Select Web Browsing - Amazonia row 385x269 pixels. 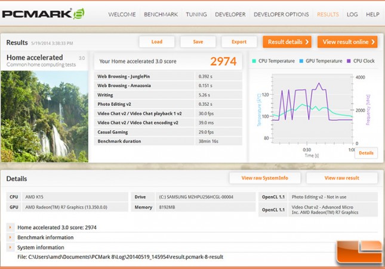tap(168, 86)
